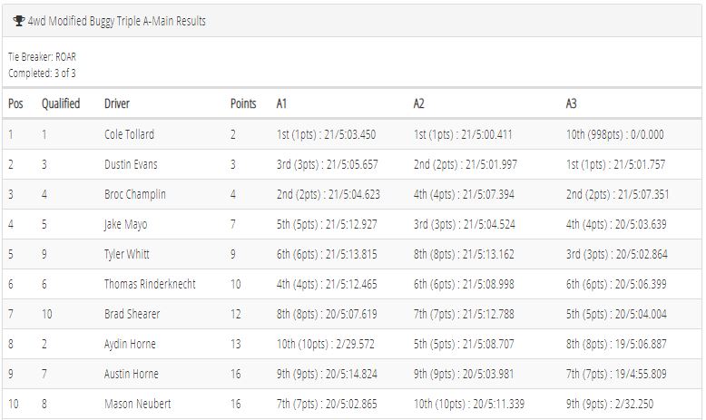
Task: Click the A1 column header
Action: [281, 103]
